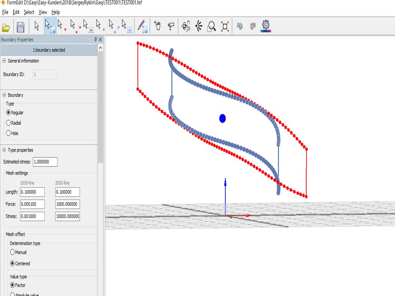The width and height of the screenshot is (395, 296).
Task: Collapse the General information section
Action: tap(4, 61)
